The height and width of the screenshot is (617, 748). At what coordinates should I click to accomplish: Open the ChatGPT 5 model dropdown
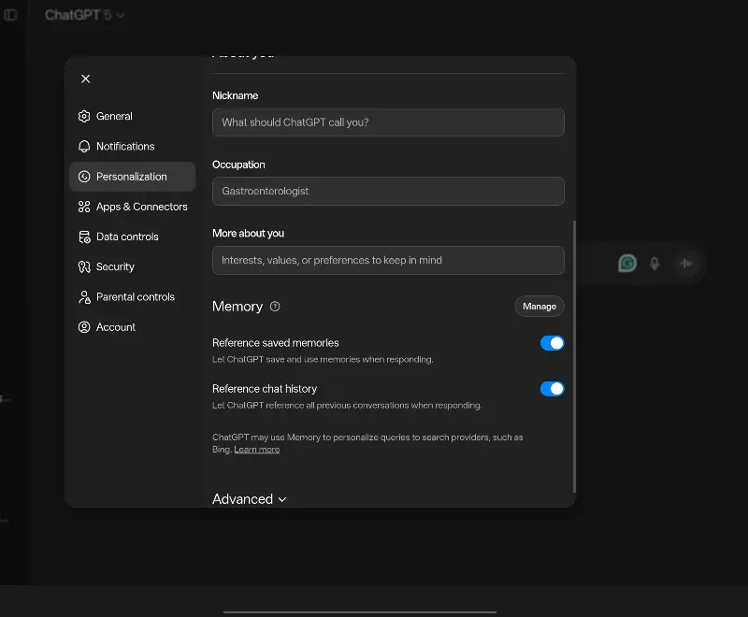(86, 15)
